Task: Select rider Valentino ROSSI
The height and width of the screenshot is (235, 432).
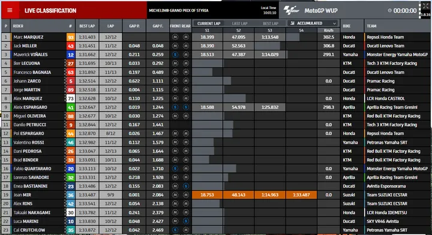Action: click(28, 142)
